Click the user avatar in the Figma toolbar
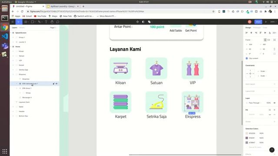The height and width of the screenshot is (156, 278). click(250, 22)
